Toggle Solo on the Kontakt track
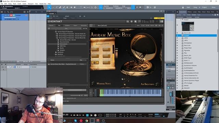The height and width of the screenshot is (123, 219). (x=8, y=15)
